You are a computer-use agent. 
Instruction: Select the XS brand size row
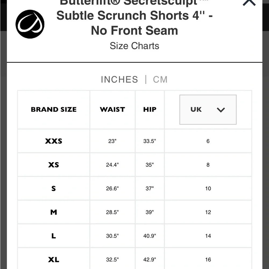coord(53,165)
